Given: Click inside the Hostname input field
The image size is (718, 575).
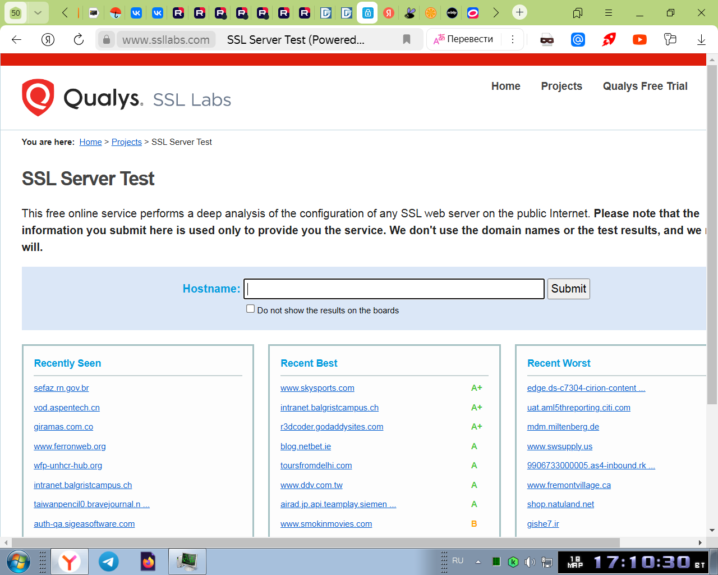Looking at the screenshot, I should [x=394, y=289].
